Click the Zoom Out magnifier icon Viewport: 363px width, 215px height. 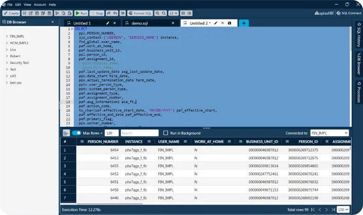(x=164, y=13)
